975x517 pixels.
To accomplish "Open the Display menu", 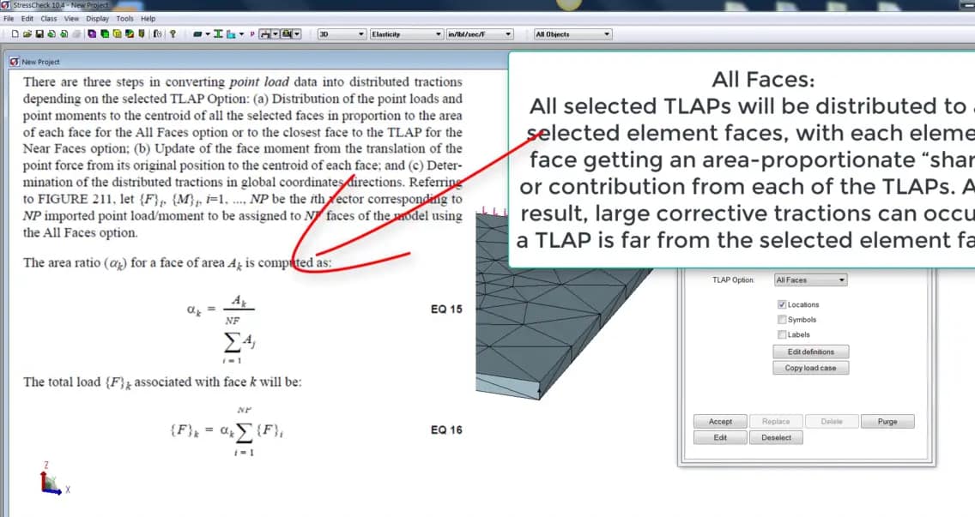I will click(x=97, y=18).
